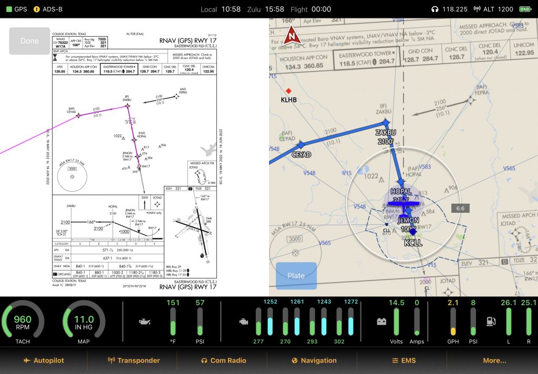Tap the Done button on the plate
This screenshot has height=374, width=538.
coord(29,41)
